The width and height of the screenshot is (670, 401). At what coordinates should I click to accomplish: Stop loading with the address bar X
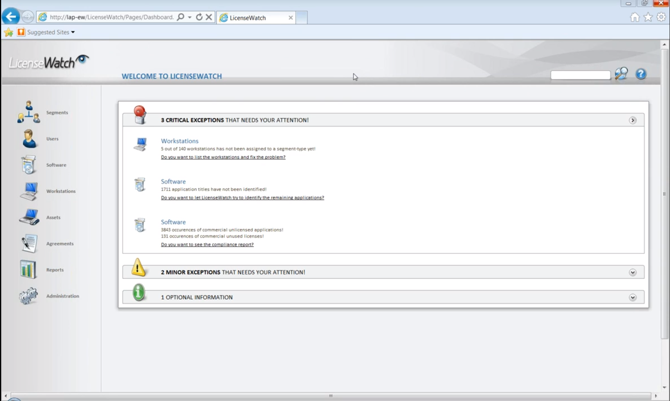209,17
